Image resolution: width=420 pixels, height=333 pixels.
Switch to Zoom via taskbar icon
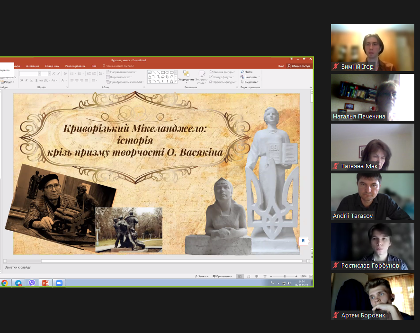59,283
